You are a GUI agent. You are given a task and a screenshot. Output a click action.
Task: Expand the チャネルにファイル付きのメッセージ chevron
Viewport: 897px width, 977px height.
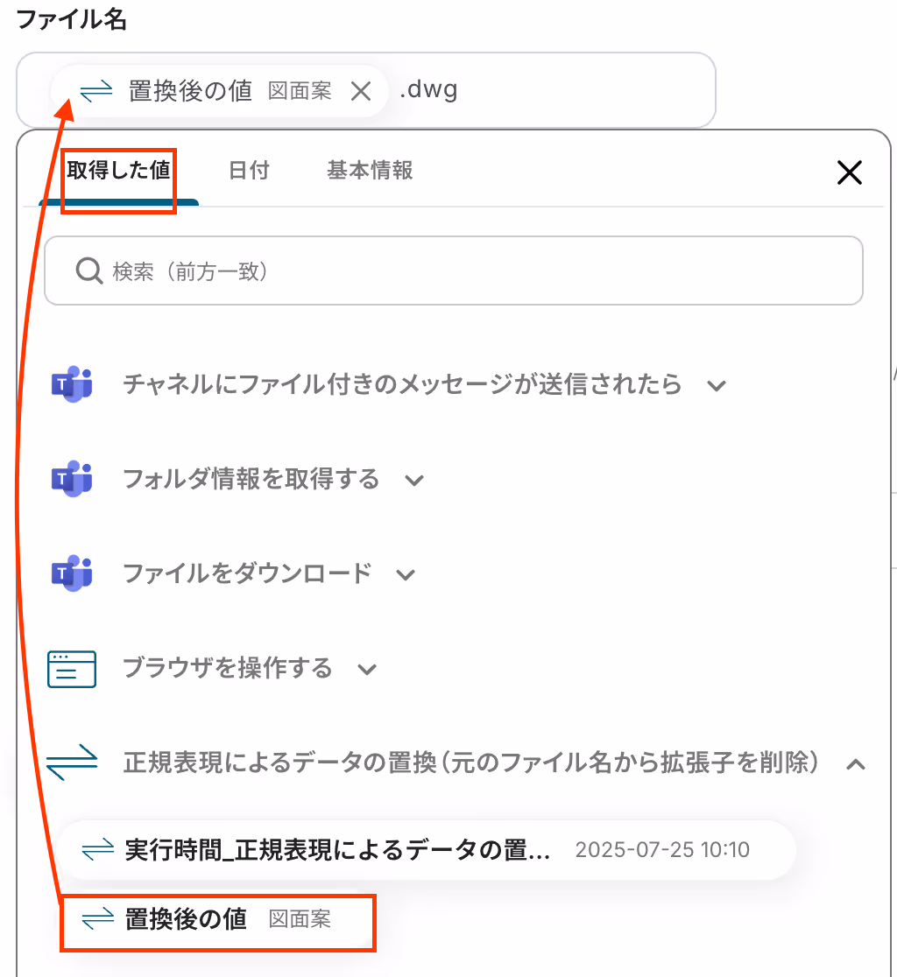(x=717, y=386)
